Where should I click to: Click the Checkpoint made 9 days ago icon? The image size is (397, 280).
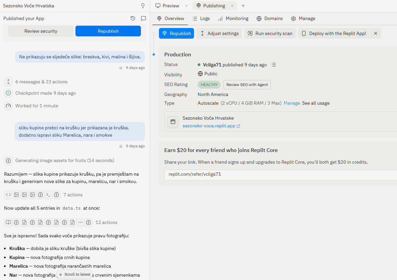(8, 93)
